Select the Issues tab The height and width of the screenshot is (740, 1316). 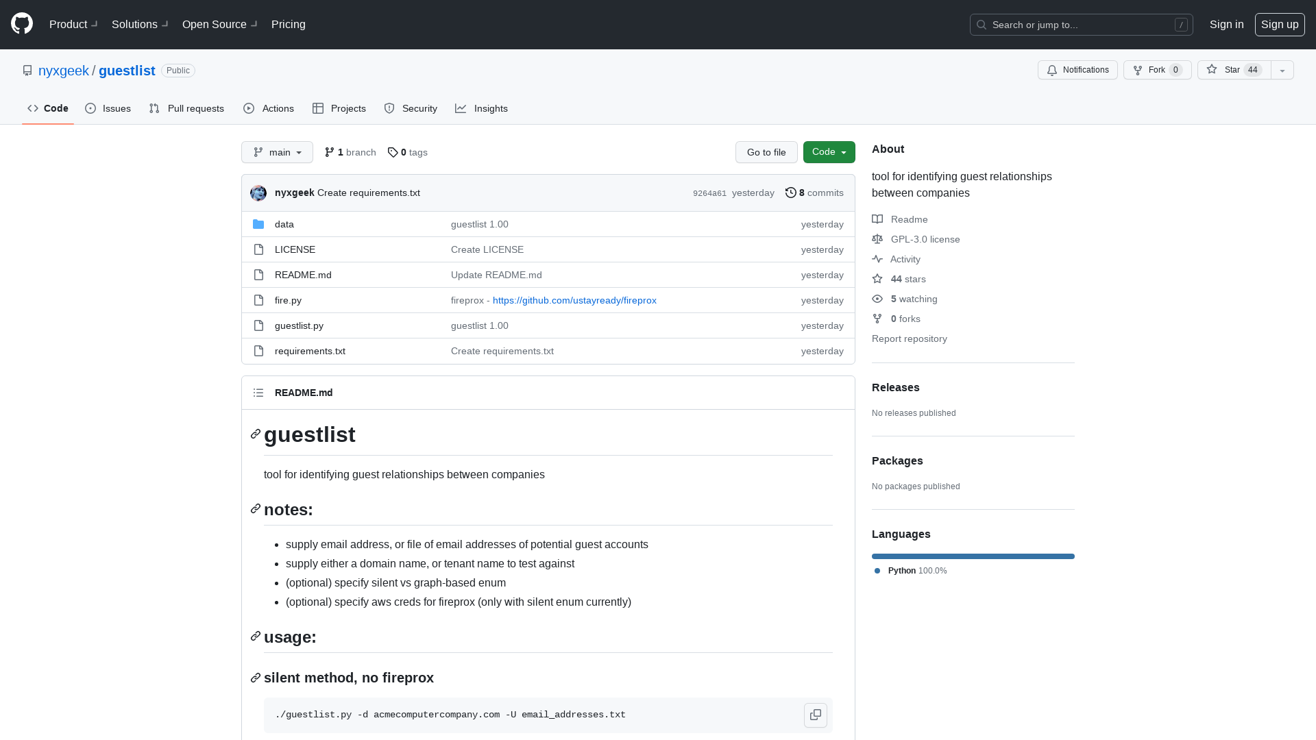click(108, 108)
